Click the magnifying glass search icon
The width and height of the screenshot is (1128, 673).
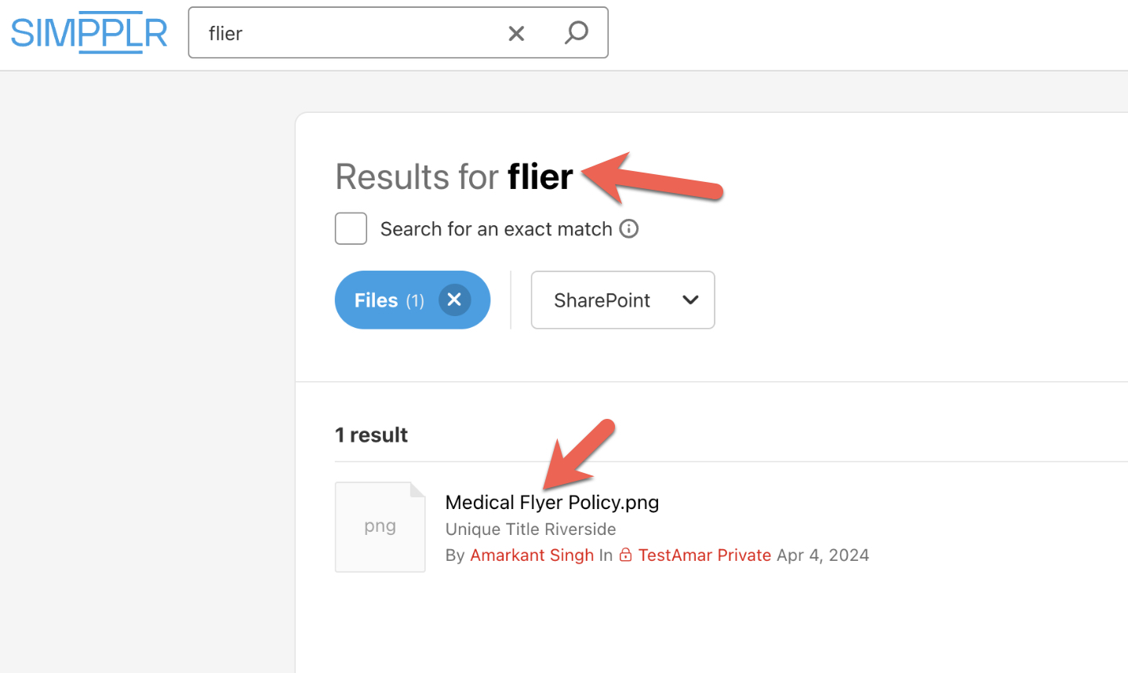click(577, 33)
